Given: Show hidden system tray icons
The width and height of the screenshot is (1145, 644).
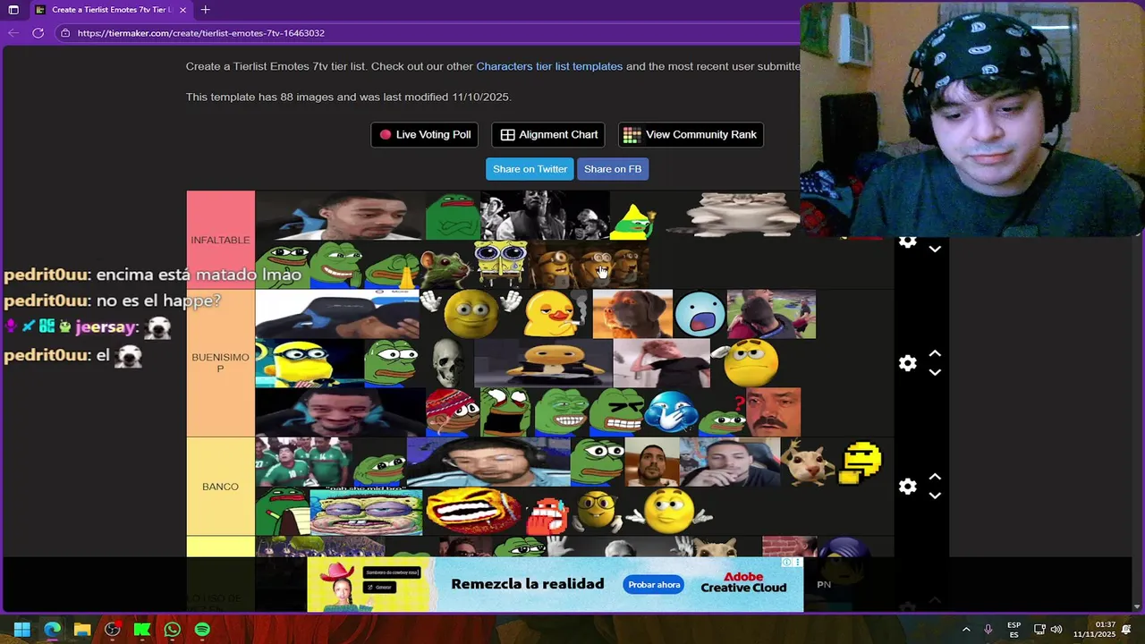Looking at the screenshot, I should [x=966, y=630].
